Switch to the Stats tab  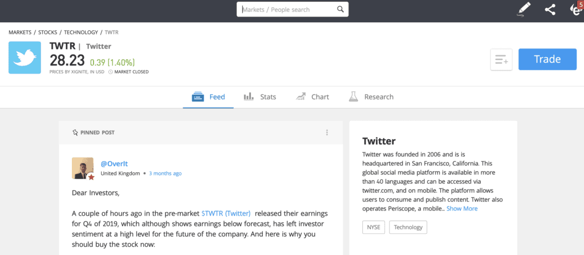tap(260, 97)
